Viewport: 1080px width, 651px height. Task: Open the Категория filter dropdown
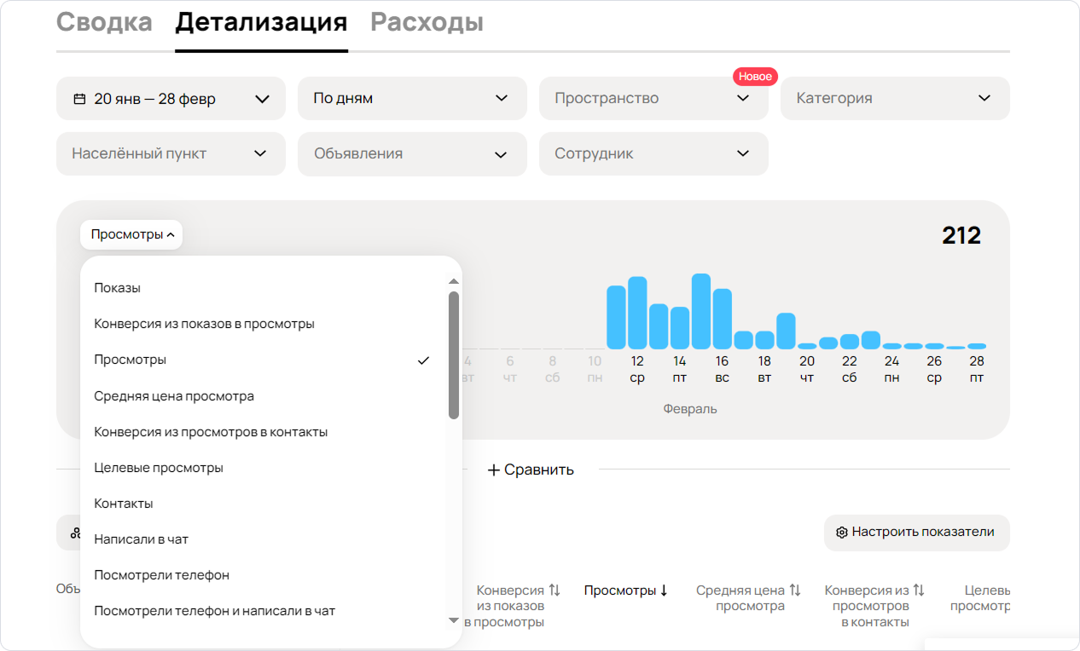895,99
